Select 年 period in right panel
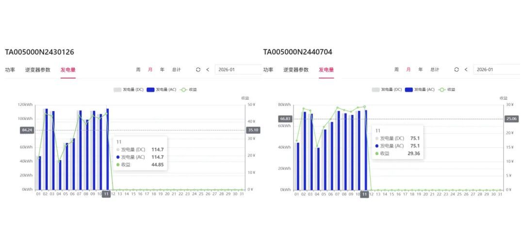 (421, 70)
